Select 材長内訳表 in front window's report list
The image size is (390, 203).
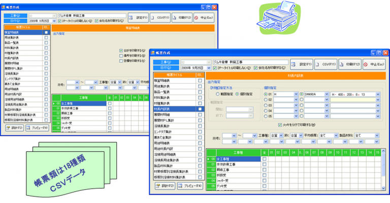pos(175,109)
